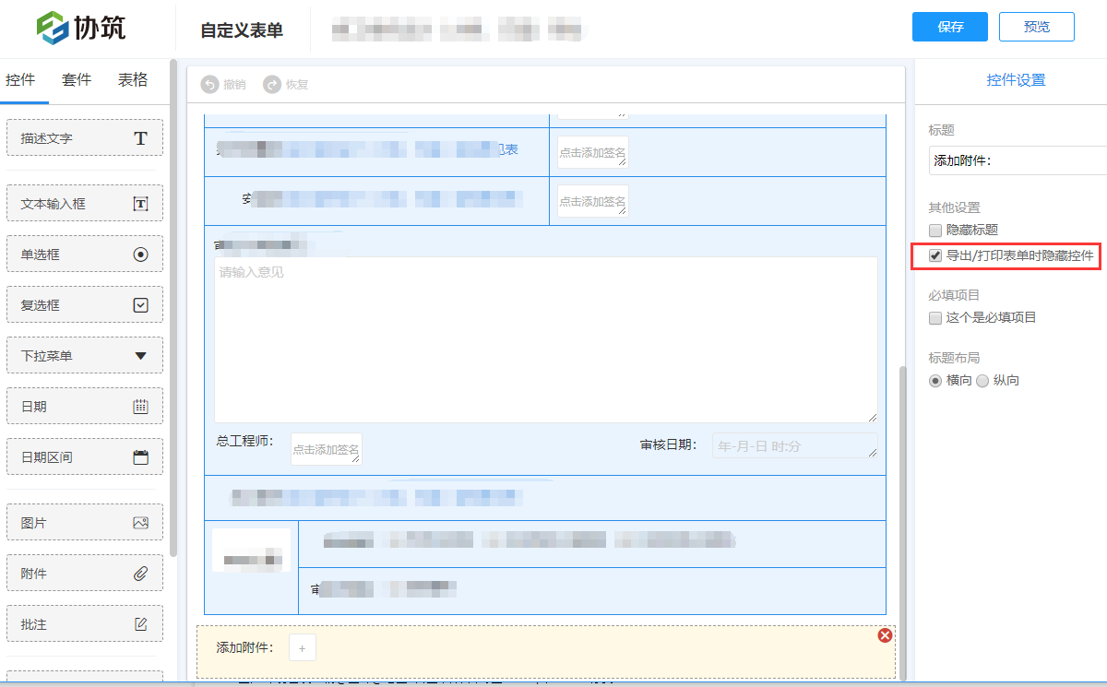Switch to the 表格 tab
The width and height of the screenshot is (1107, 687).
(x=132, y=80)
